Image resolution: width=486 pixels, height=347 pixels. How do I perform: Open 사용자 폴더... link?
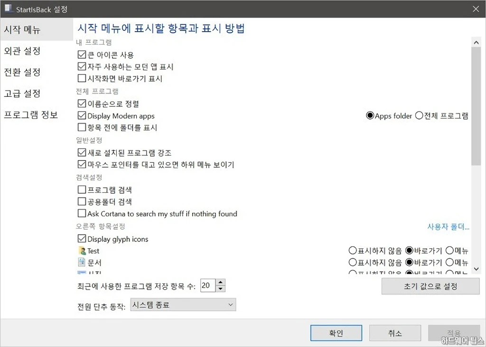tap(448, 227)
